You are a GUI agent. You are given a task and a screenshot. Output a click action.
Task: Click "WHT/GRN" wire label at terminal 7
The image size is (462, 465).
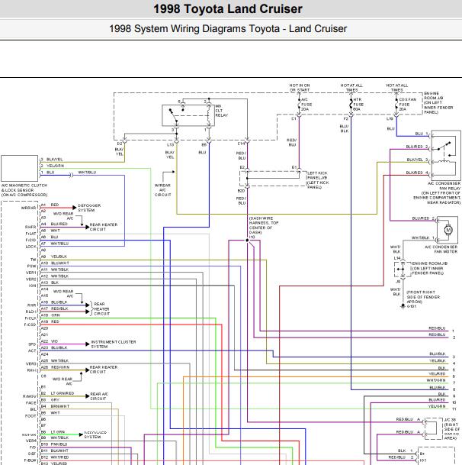(x=436, y=380)
